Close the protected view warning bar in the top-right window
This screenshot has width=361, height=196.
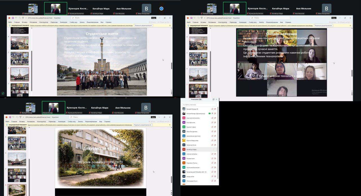click(350, 26)
